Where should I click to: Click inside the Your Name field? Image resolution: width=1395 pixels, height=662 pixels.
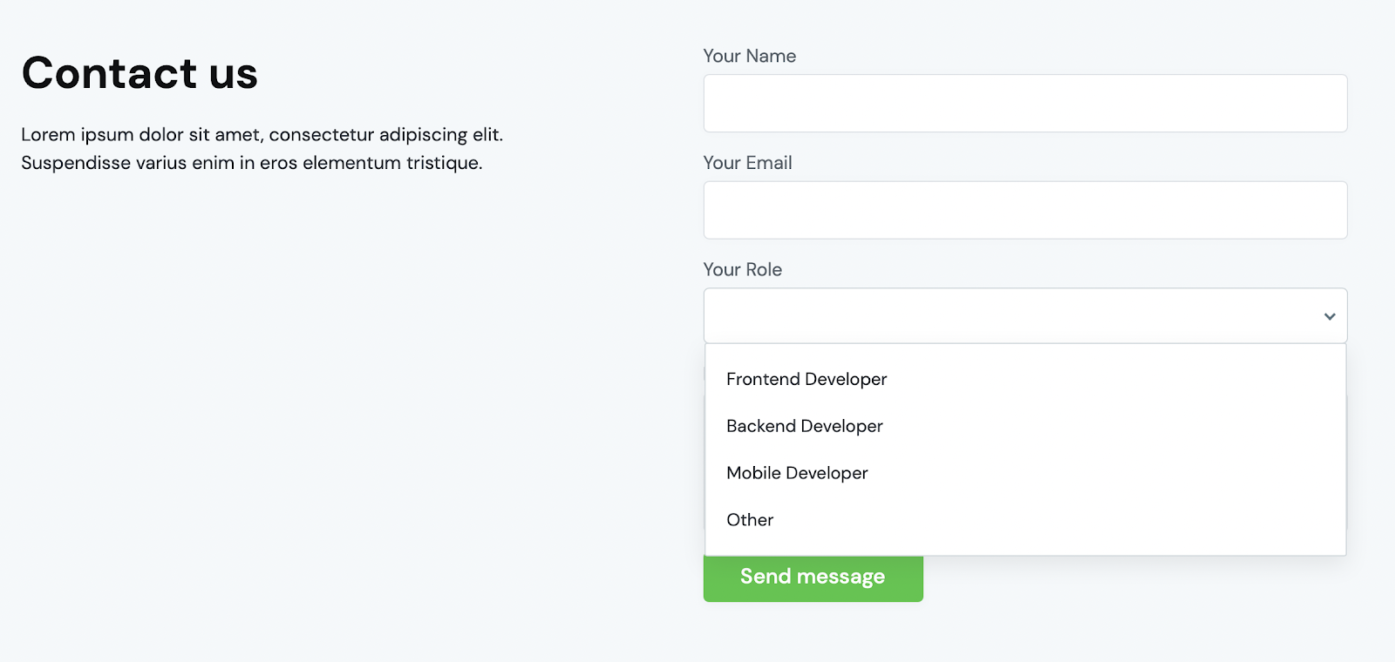(1024, 103)
